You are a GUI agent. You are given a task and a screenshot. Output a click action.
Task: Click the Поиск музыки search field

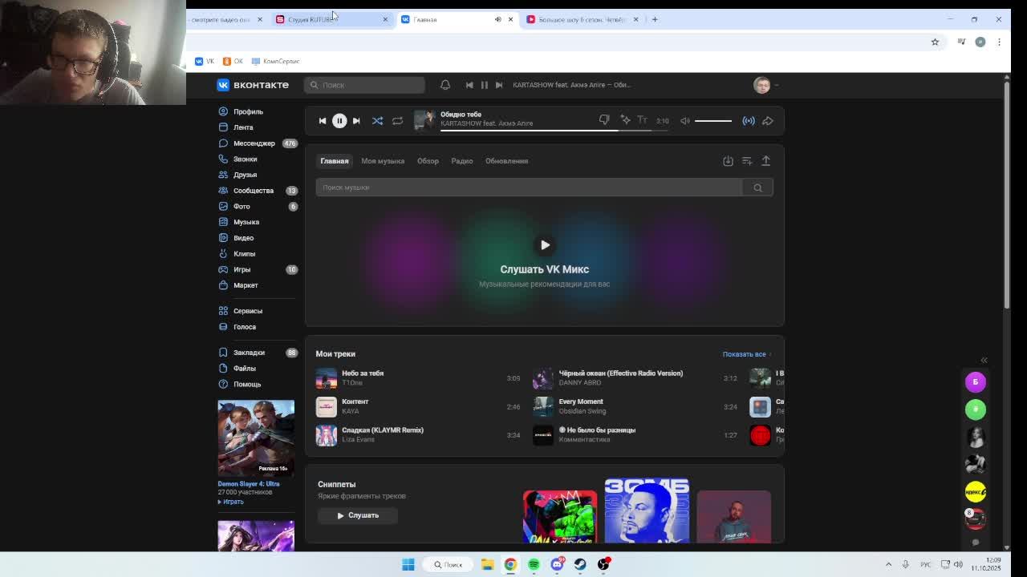[x=529, y=188]
